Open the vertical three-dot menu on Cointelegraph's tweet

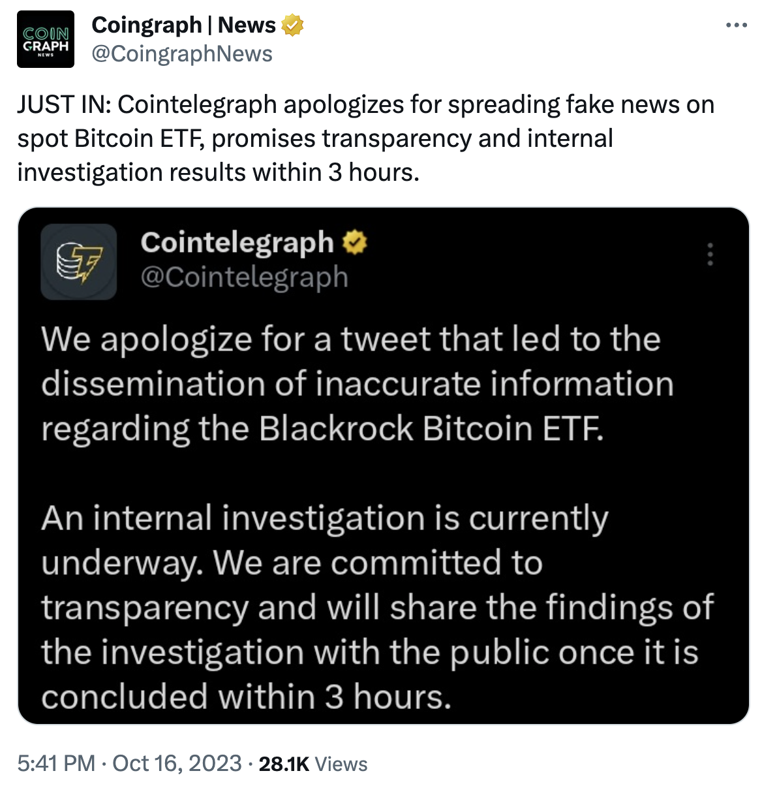(710, 255)
